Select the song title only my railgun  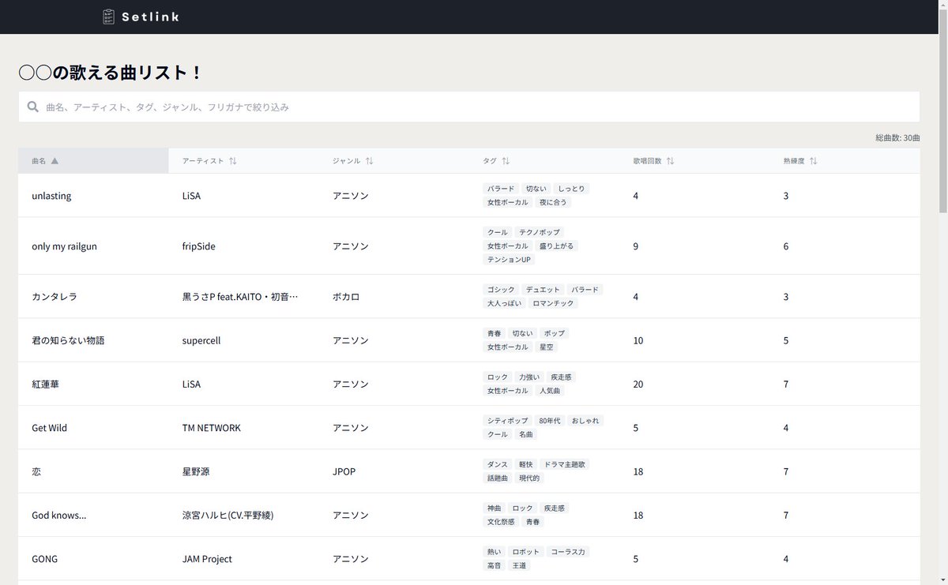(64, 246)
